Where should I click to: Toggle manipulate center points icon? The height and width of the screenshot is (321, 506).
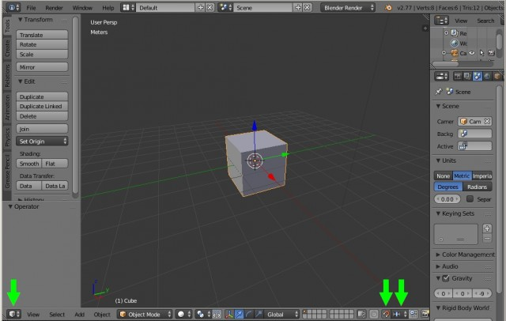(217, 314)
